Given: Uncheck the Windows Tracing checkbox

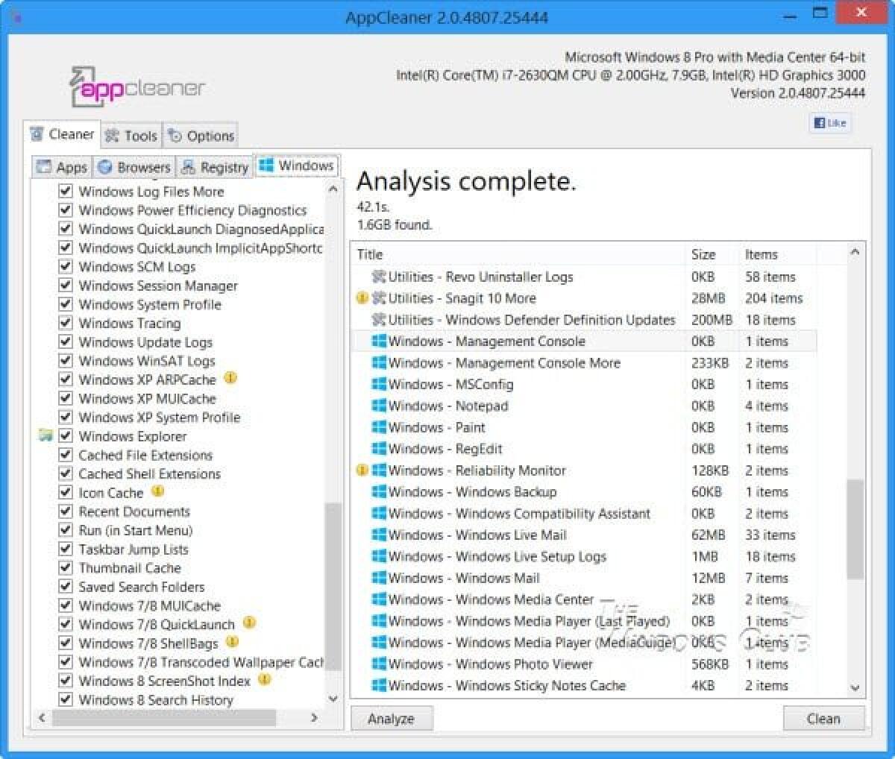Looking at the screenshot, I should [66, 323].
